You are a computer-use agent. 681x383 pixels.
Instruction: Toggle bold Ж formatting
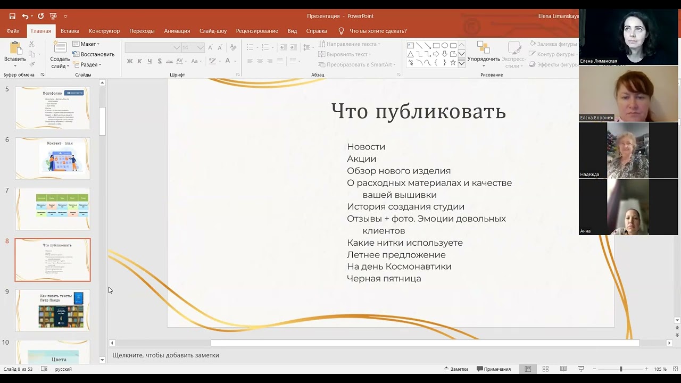[x=129, y=61]
